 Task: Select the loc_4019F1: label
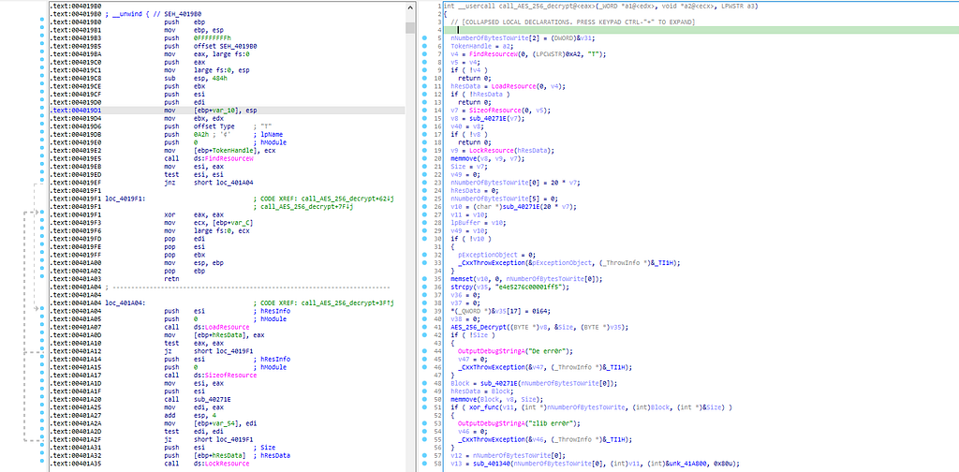tap(125, 198)
